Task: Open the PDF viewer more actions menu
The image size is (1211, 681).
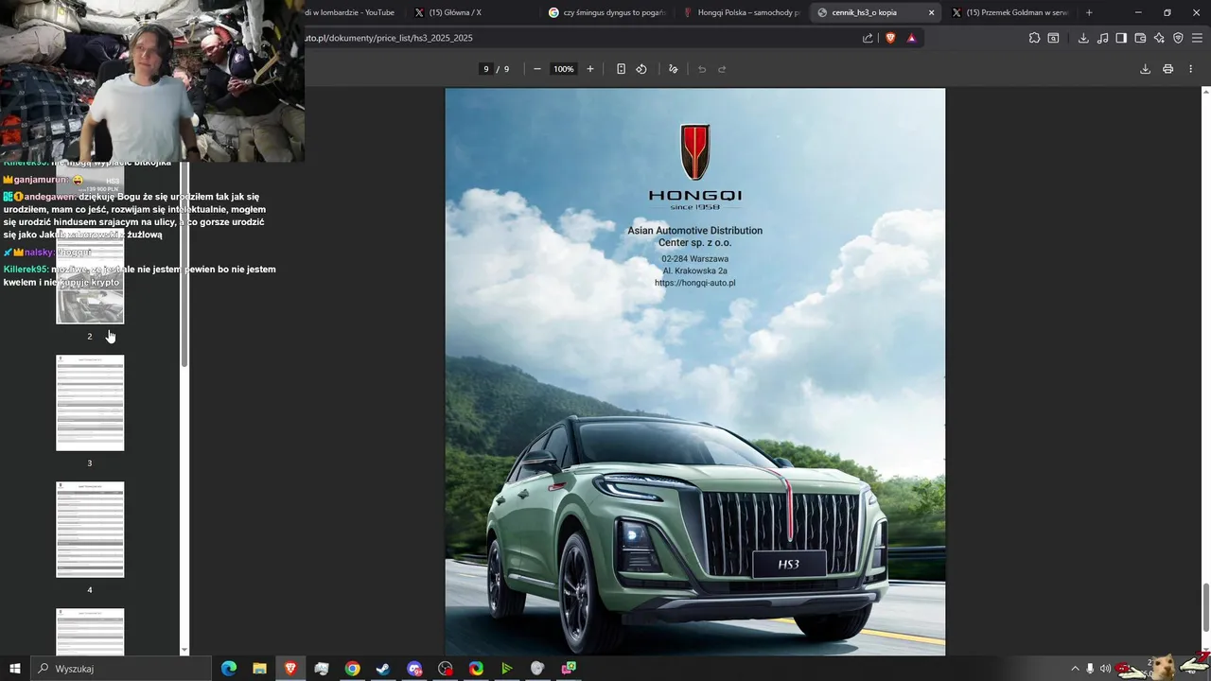Action: point(1190,69)
